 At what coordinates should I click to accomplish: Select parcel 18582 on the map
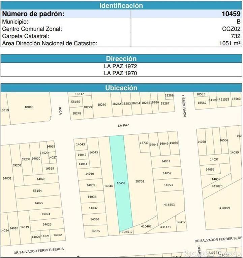click(202, 103)
